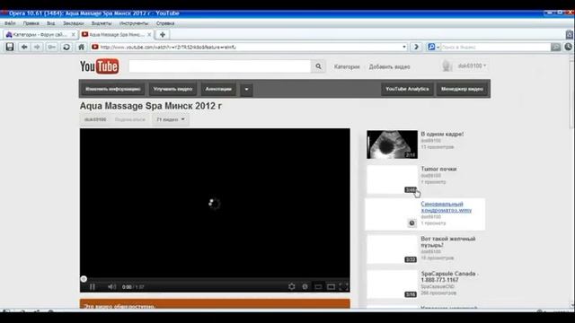Click the dok69100 channel button under title

95,119
